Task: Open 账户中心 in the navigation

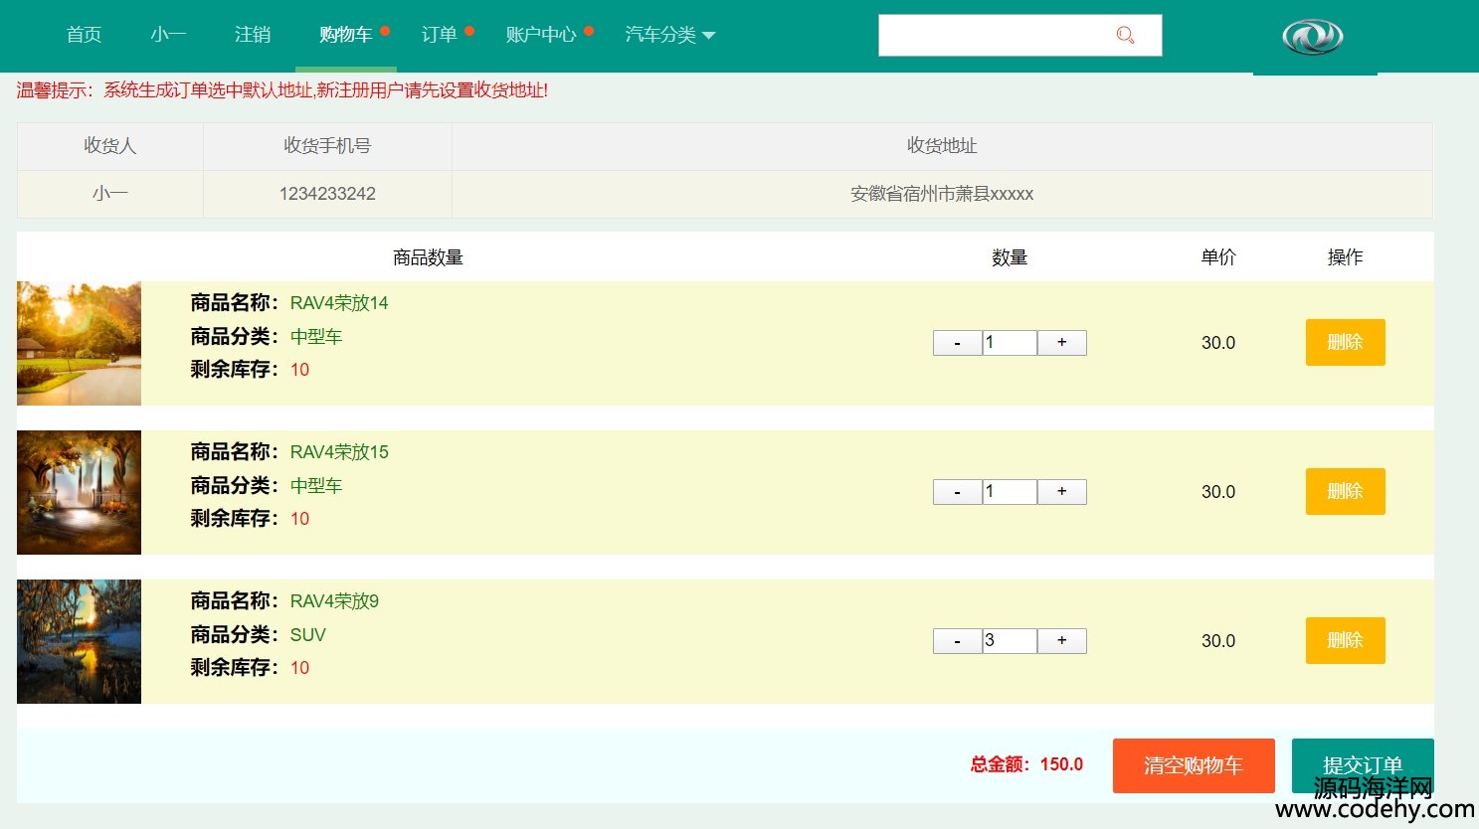Action: pos(541,35)
